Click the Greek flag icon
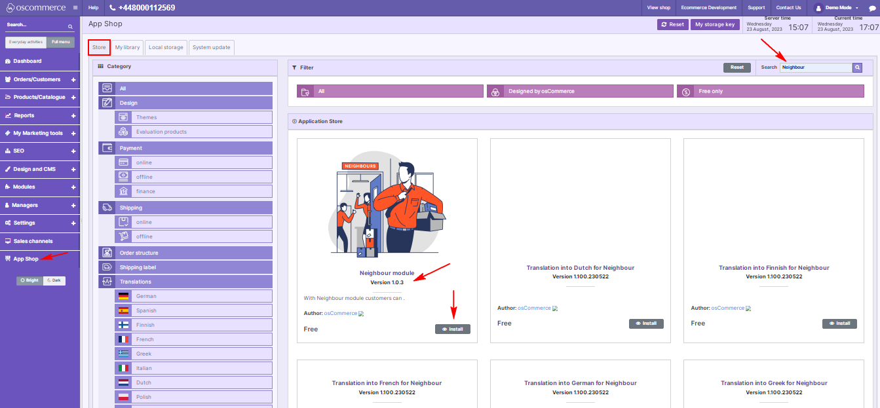The width and height of the screenshot is (880, 408). (x=123, y=354)
